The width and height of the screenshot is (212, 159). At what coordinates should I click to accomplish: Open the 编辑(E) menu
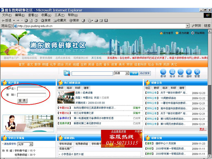[x=20, y=15]
